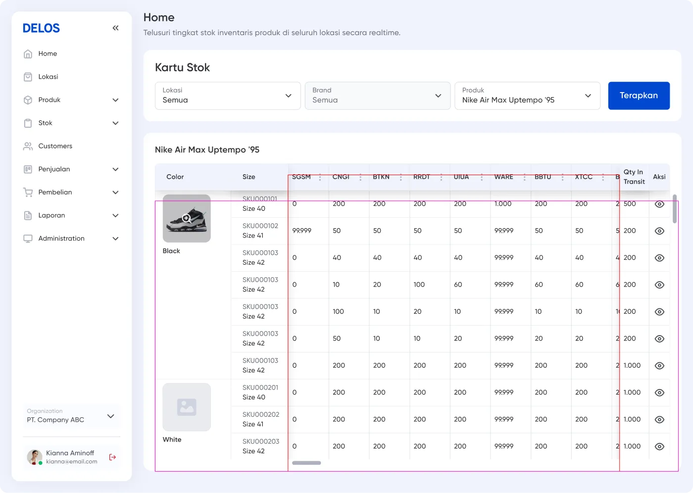
Task: Open WARE column options menu
Action: [524, 177]
